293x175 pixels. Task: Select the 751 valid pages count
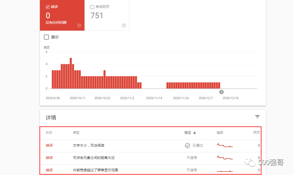(x=97, y=15)
